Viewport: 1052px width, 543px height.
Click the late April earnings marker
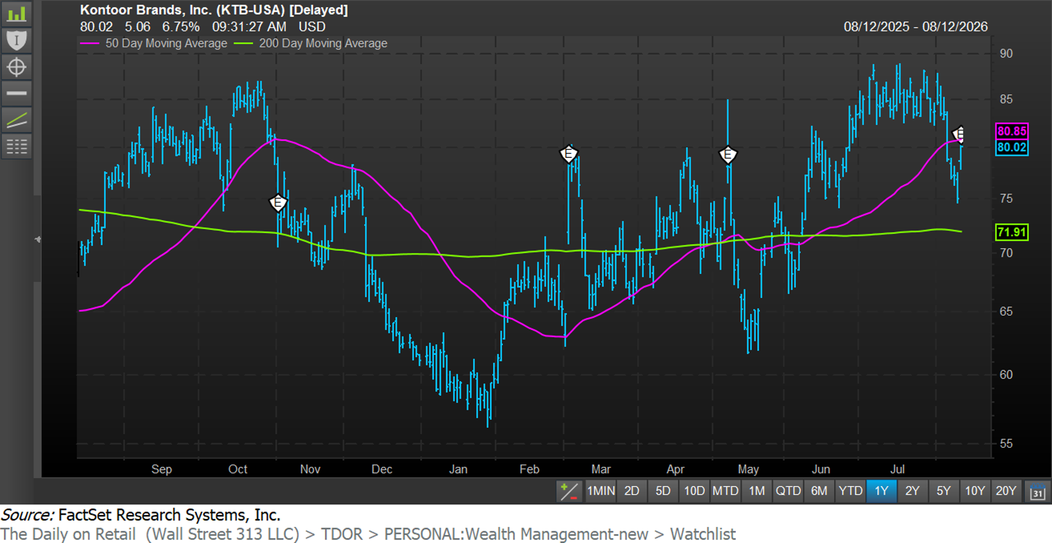[x=727, y=155]
